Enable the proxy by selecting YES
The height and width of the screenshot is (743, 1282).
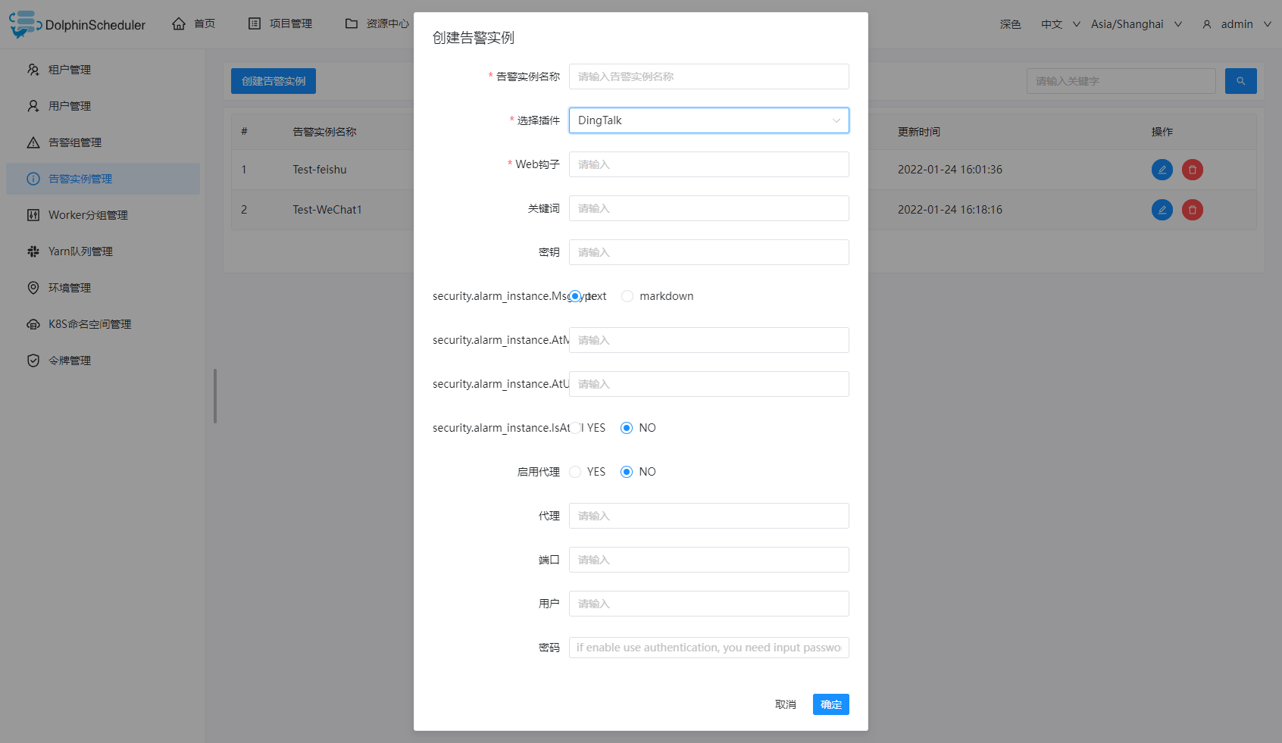[x=574, y=471]
